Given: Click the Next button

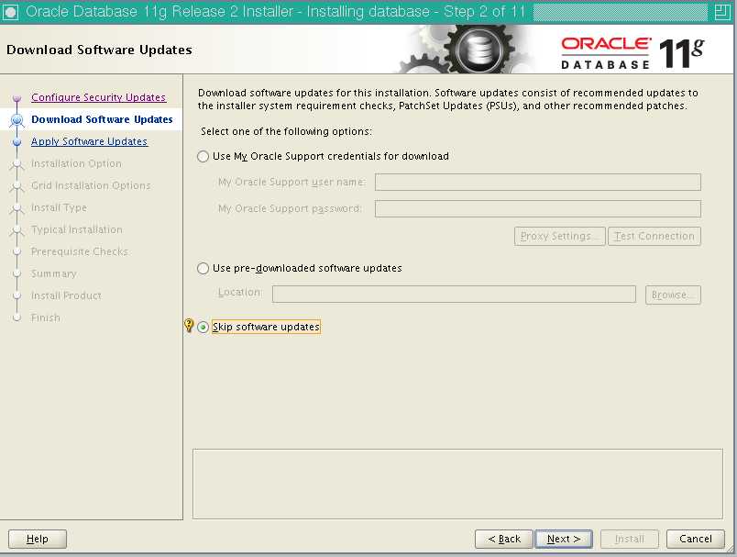Looking at the screenshot, I should (x=564, y=540).
